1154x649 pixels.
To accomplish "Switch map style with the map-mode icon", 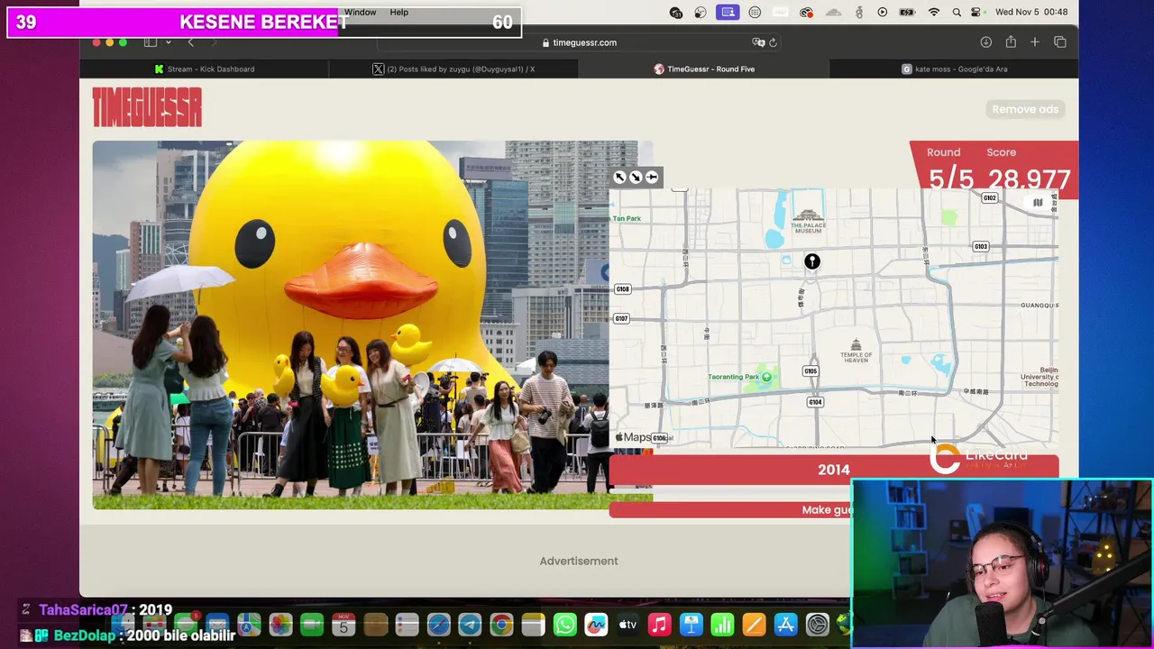I will [1038, 203].
